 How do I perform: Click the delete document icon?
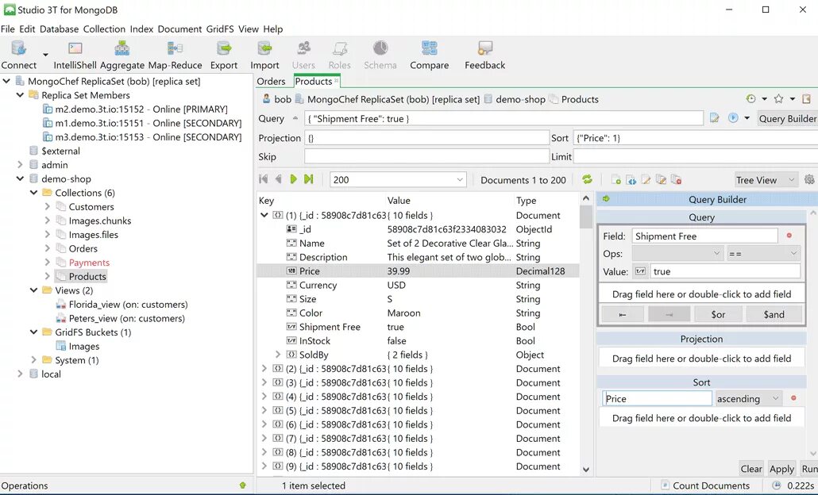pos(676,180)
